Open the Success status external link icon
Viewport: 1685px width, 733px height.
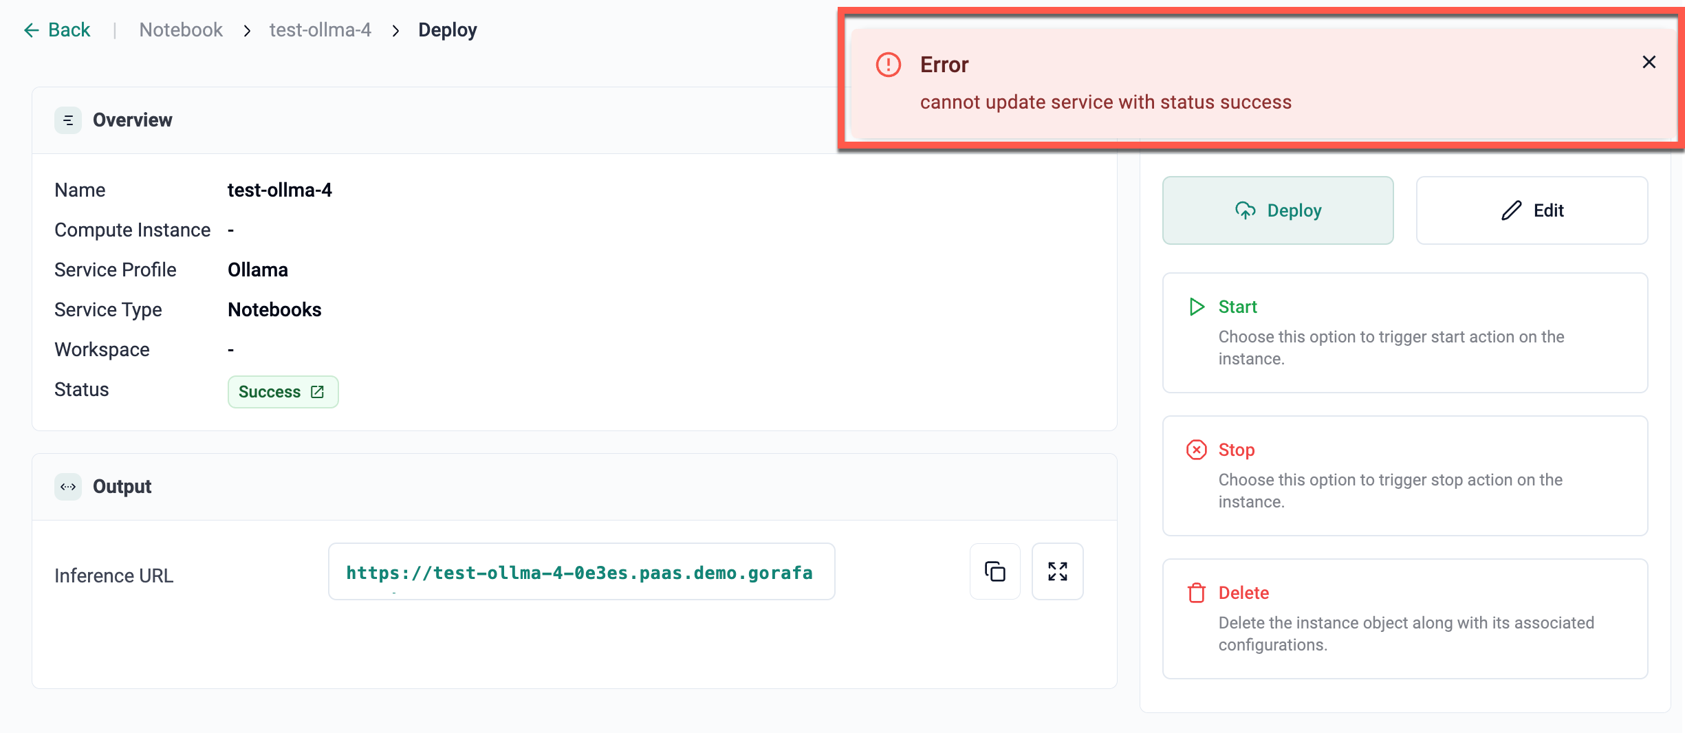click(x=317, y=392)
